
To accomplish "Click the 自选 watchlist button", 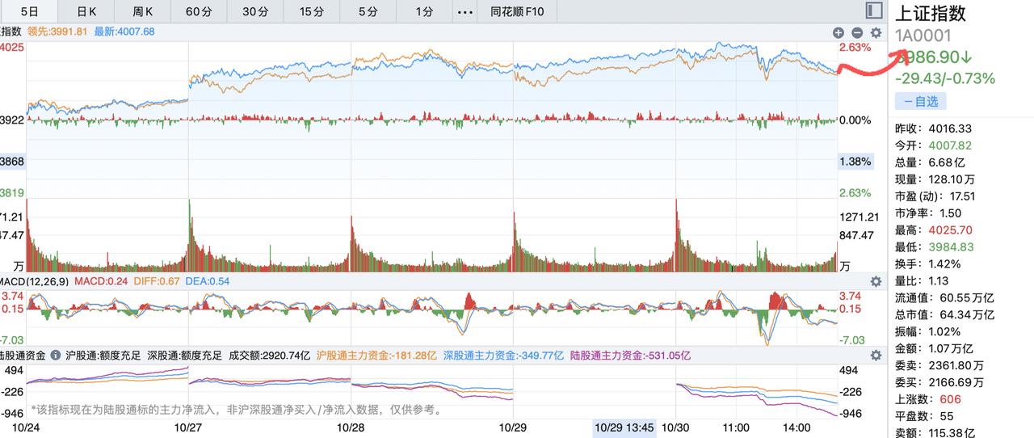I will point(920,101).
